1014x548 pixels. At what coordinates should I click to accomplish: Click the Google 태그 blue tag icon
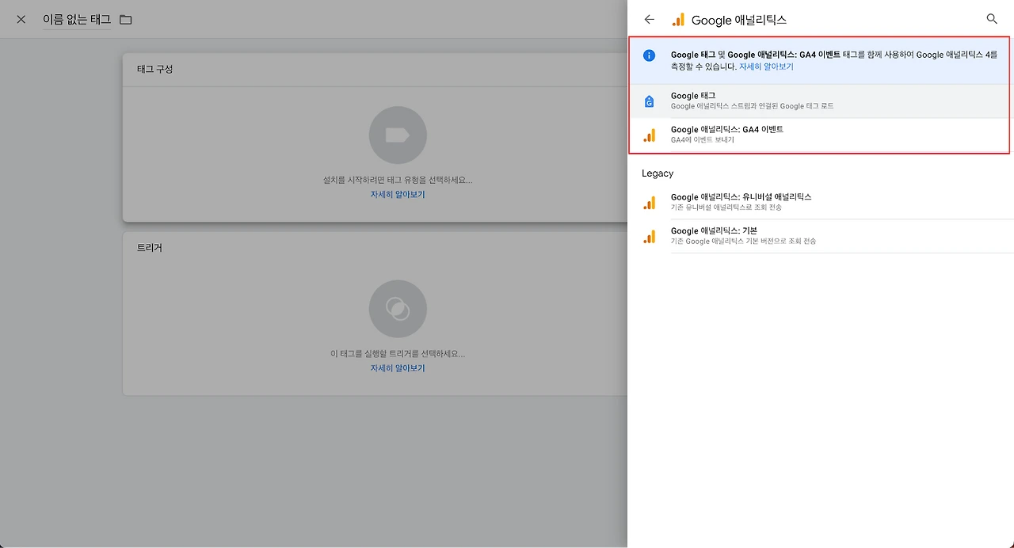[649, 101]
